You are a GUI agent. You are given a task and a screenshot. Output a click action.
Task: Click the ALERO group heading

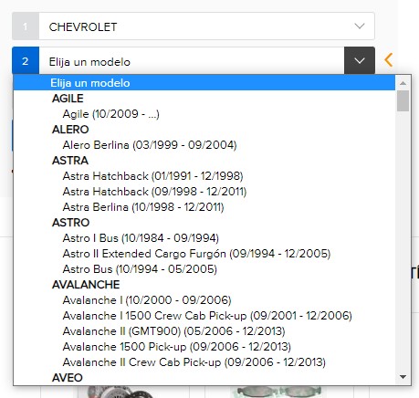pyautogui.click(x=70, y=130)
